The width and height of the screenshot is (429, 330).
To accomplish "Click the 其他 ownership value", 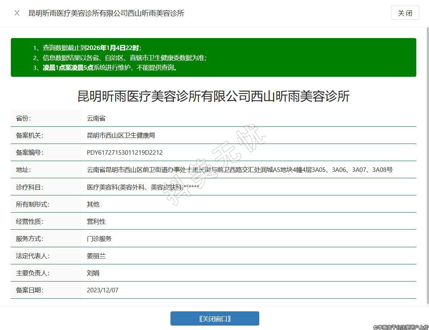I will 93,204.
